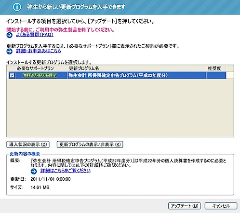This screenshot has height=213, width=240.
Task: Click the 更新内容の概要 group label
Action: (25, 154)
